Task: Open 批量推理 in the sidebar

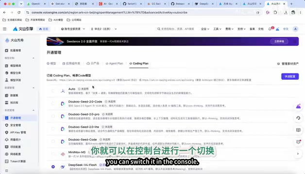Action: pos(16,50)
